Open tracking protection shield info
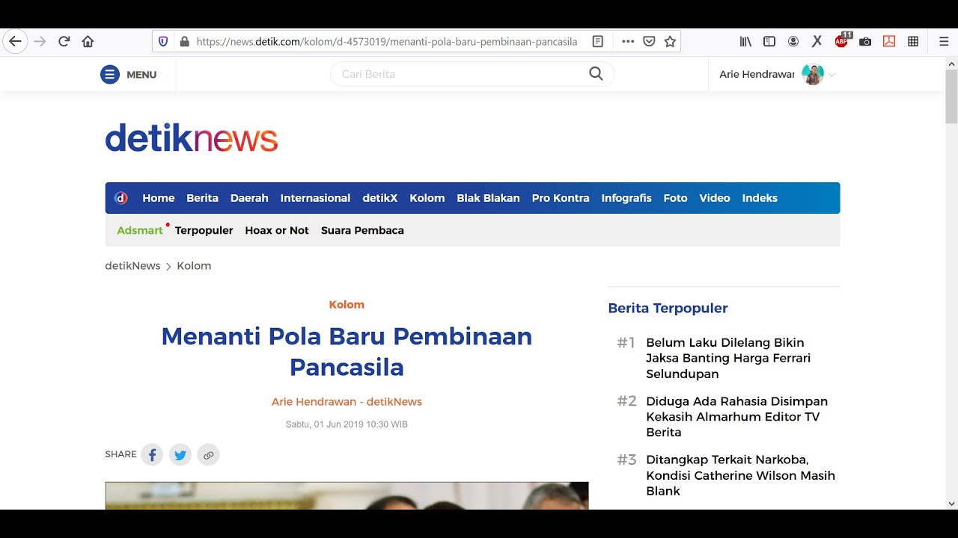958x538 pixels. pos(163,42)
